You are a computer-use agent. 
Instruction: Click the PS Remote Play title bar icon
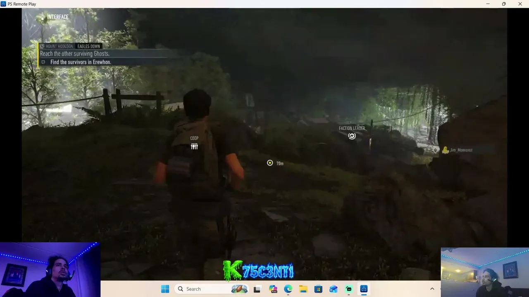pyautogui.click(x=3, y=4)
